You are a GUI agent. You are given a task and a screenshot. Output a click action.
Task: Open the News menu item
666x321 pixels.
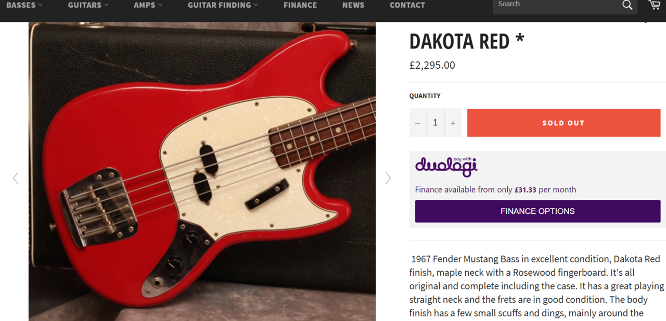pos(353,5)
